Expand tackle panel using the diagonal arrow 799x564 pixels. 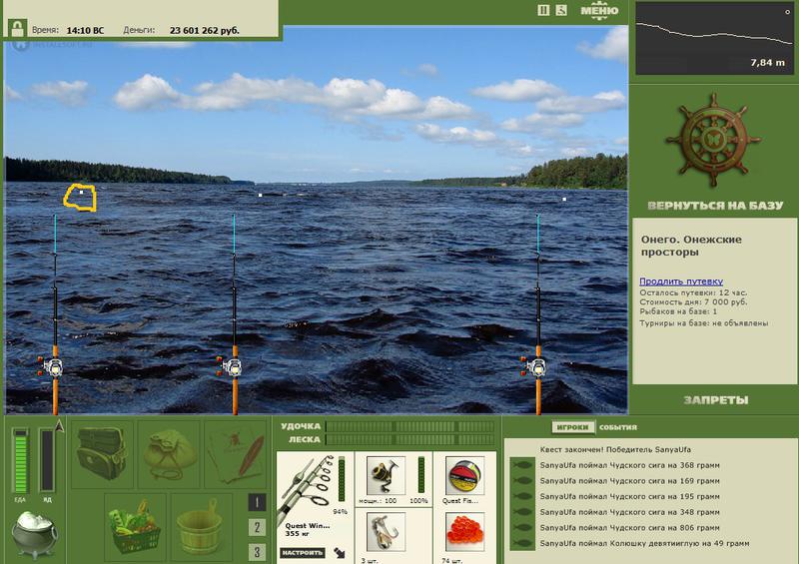click(x=340, y=552)
